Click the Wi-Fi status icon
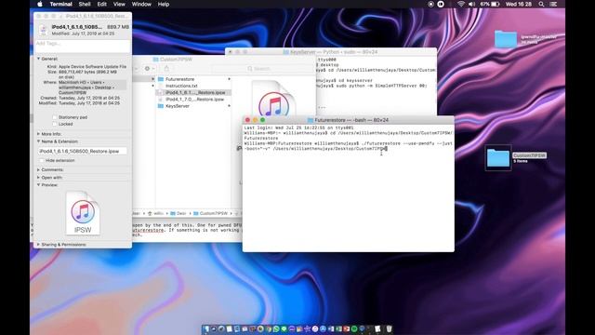595x335 pixels. click(461, 4)
